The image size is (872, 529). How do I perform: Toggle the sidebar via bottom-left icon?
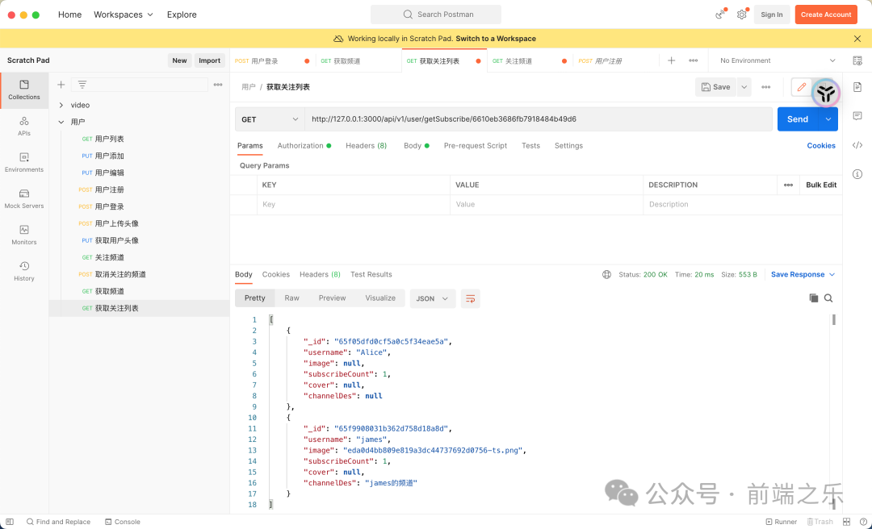10,522
